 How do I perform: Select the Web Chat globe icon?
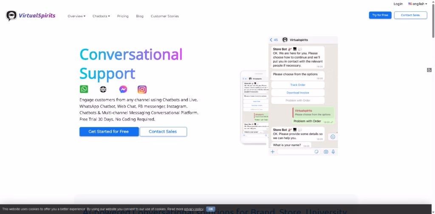[103, 89]
